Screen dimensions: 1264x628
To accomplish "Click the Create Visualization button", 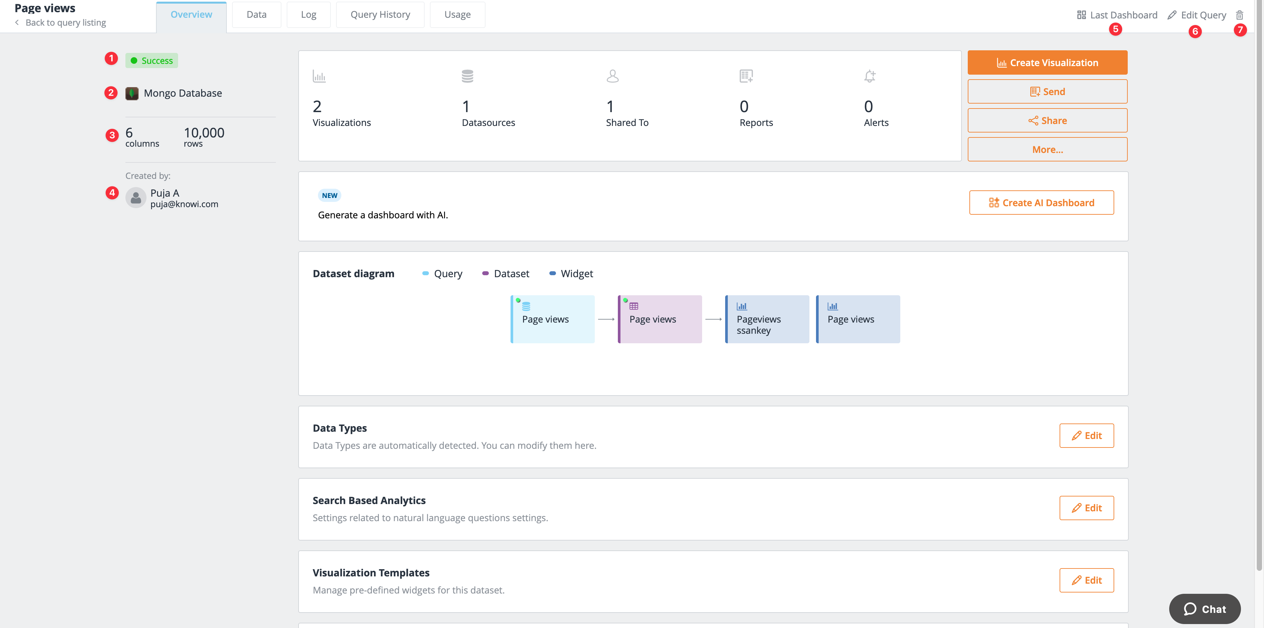I will click(1047, 62).
